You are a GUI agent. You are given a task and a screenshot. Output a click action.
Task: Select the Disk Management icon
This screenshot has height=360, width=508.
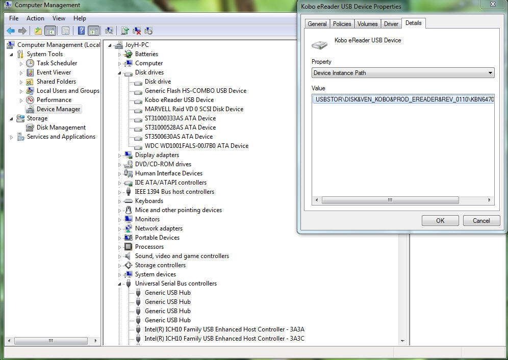[30, 127]
